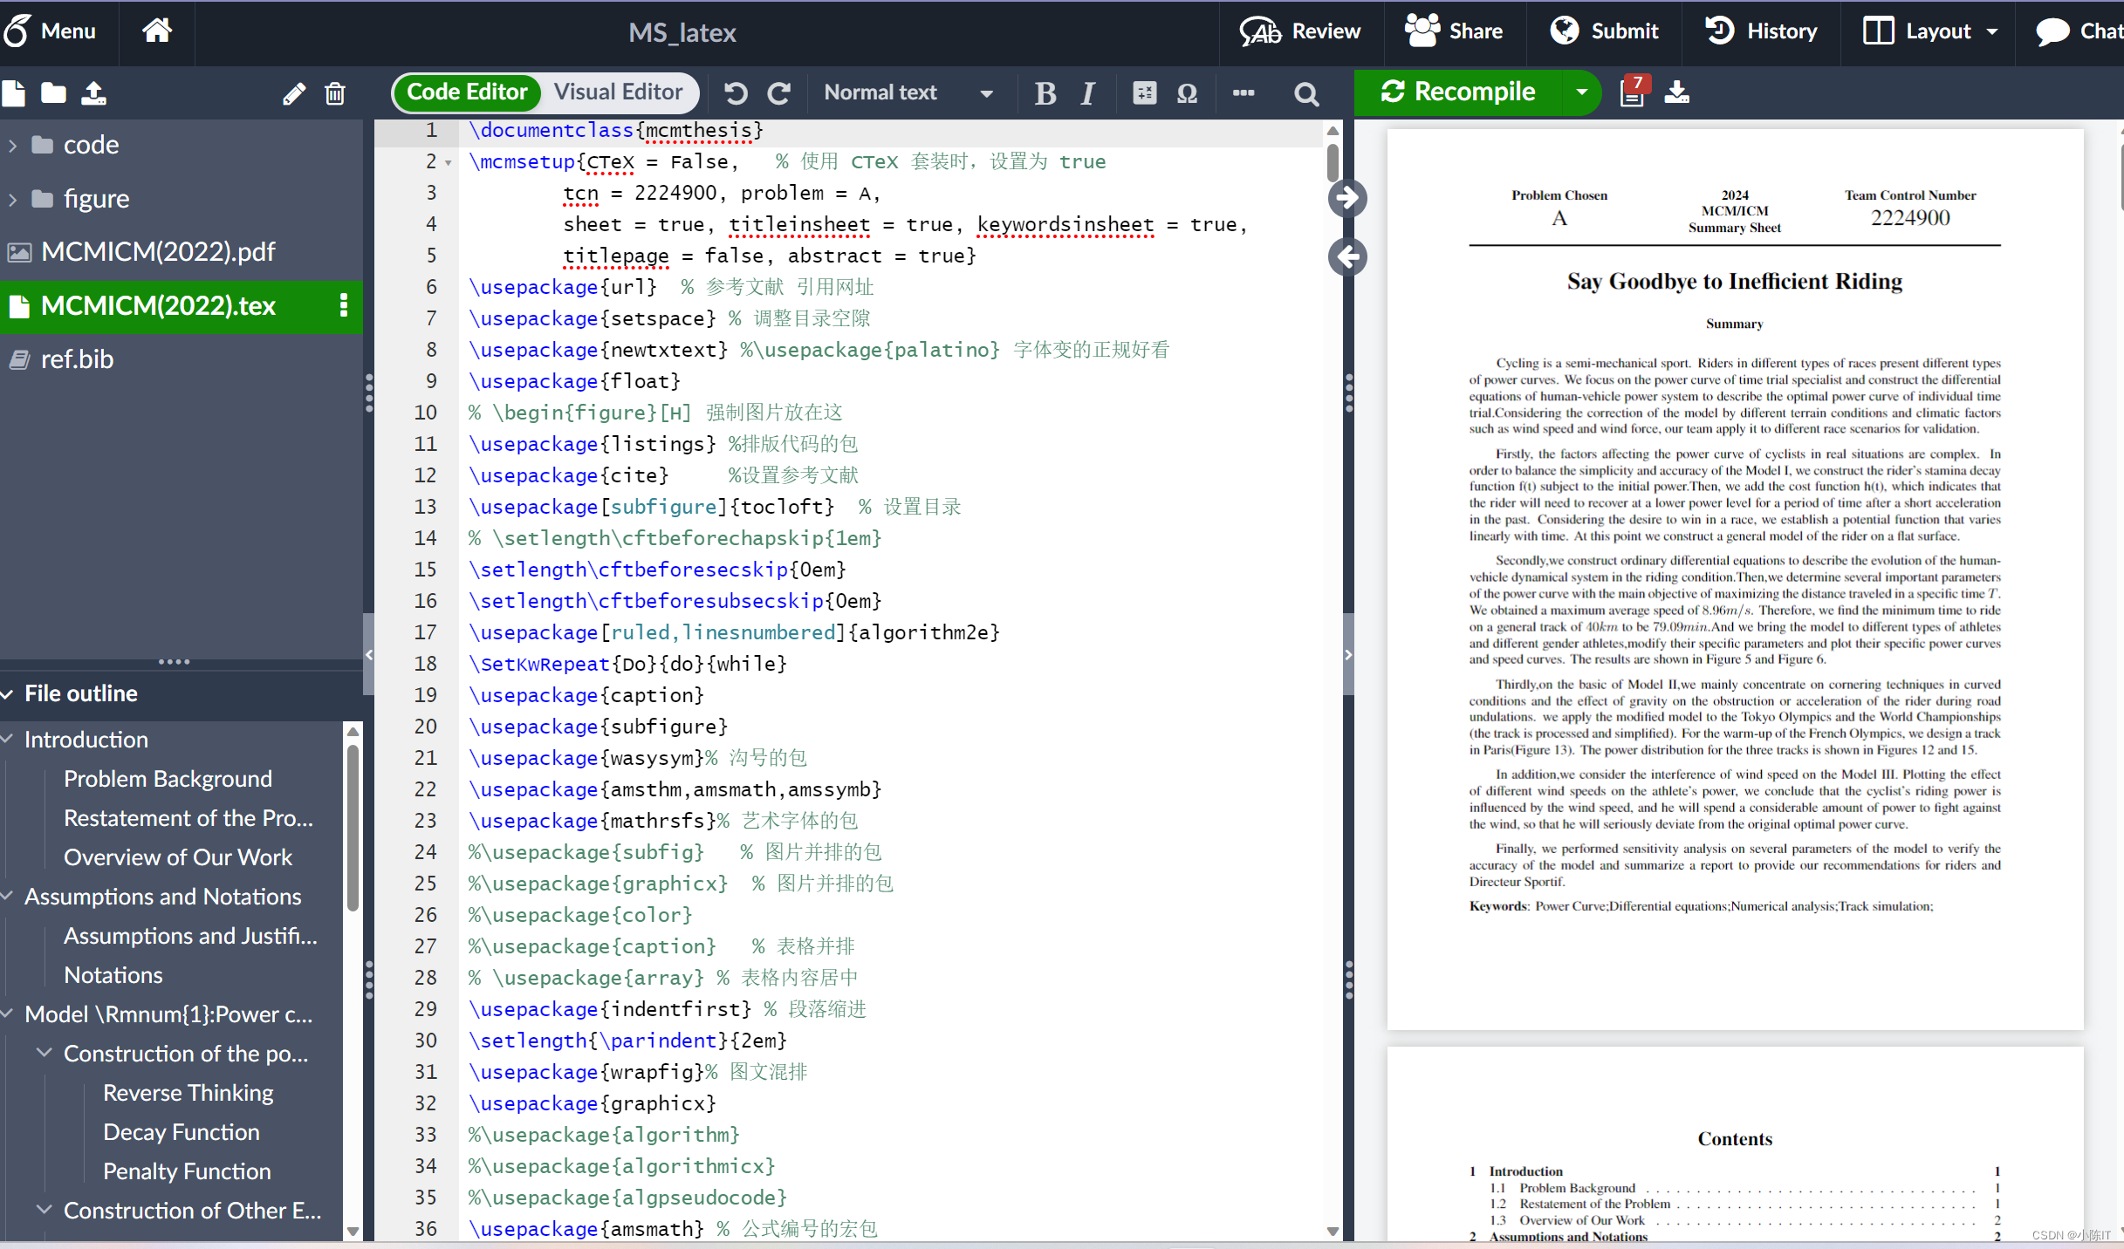Toggle bold formatting

coord(1045,93)
